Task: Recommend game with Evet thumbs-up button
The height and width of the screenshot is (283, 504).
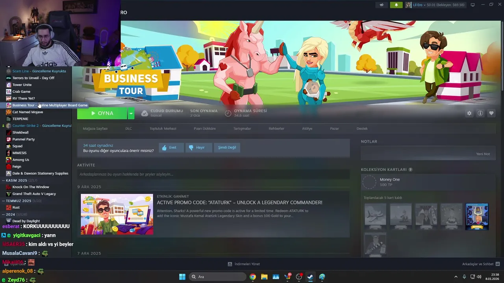Action: tap(171, 147)
